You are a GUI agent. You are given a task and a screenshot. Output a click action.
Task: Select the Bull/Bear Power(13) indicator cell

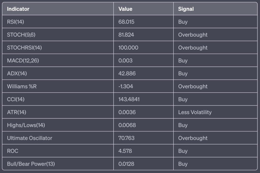pyautogui.click(x=31, y=164)
